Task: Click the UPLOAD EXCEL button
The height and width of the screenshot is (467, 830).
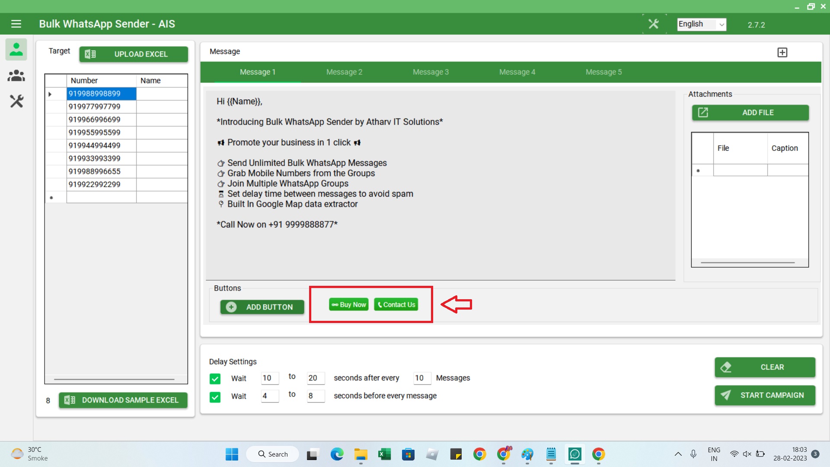Action: 134,54
